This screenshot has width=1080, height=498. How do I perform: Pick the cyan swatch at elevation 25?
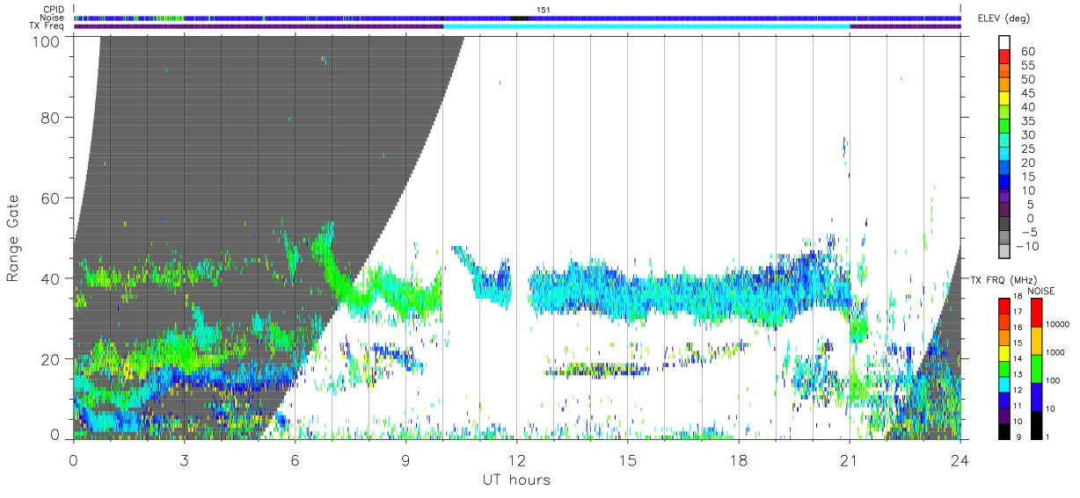[x=1006, y=154]
